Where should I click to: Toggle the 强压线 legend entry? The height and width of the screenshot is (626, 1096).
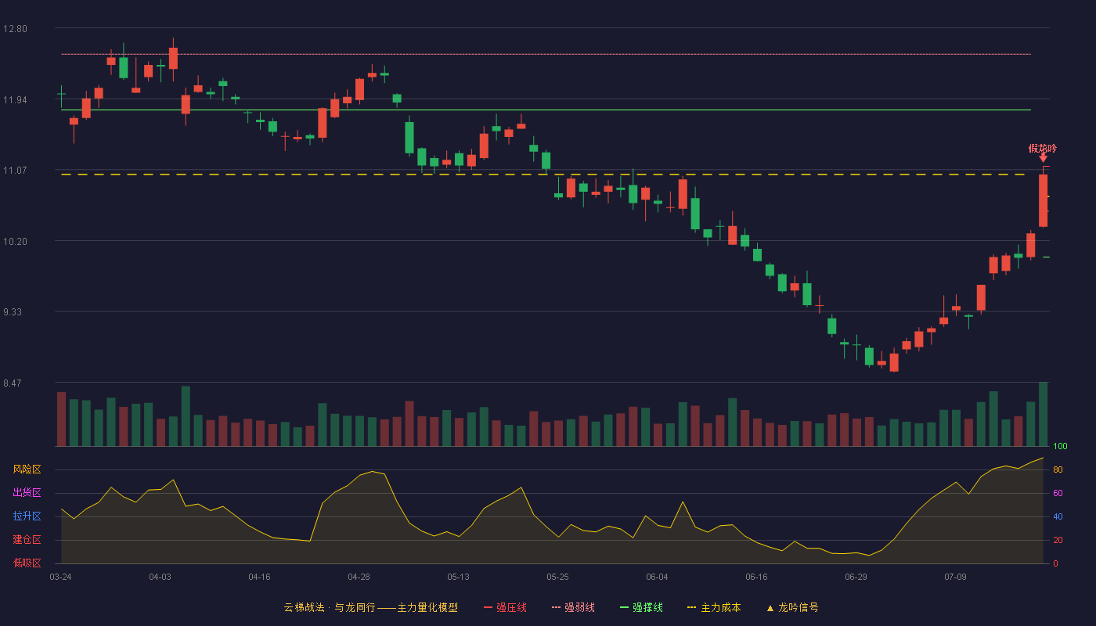point(505,607)
